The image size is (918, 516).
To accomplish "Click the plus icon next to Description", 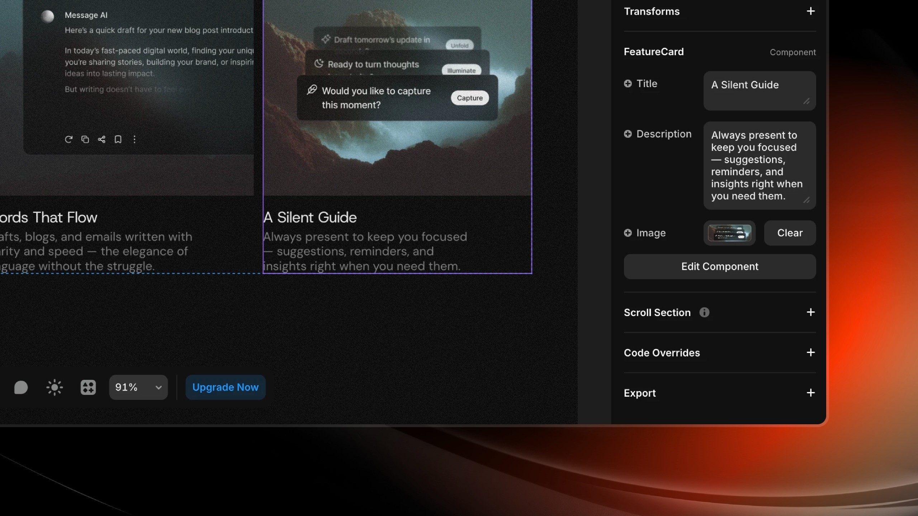I will 628,134.
